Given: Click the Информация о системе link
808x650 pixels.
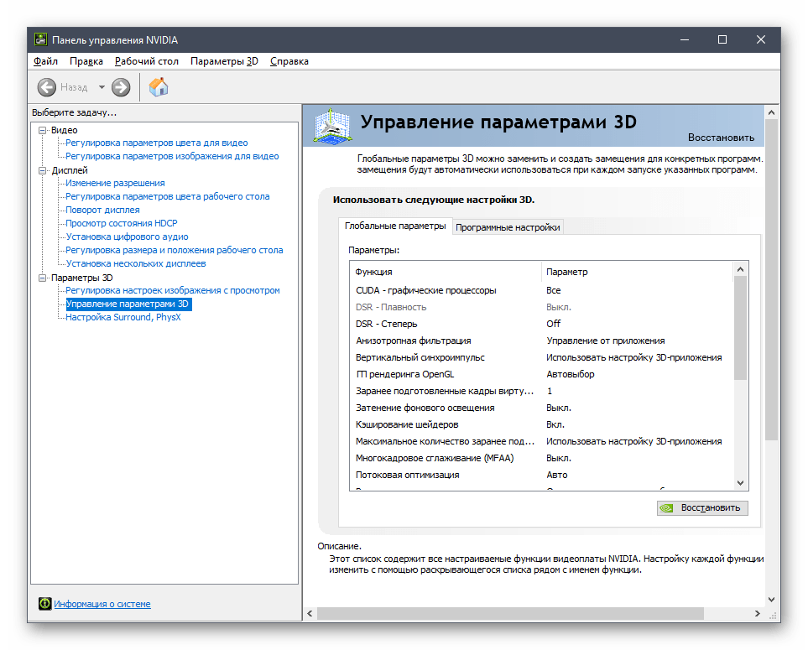Looking at the screenshot, I should coord(102,604).
